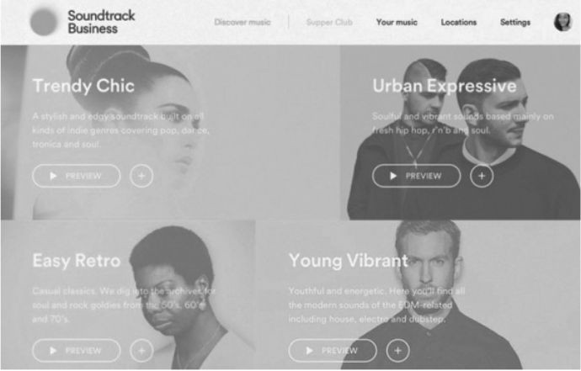Select the Easy Retro title
The height and width of the screenshot is (371, 581).
click(77, 260)
